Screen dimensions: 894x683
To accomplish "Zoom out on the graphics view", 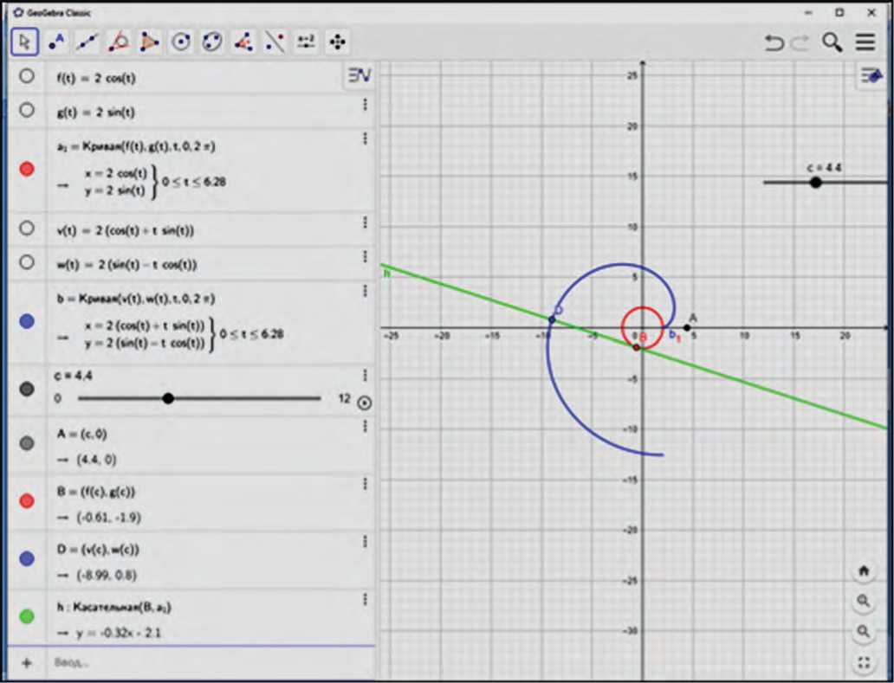I will [864, 631].
